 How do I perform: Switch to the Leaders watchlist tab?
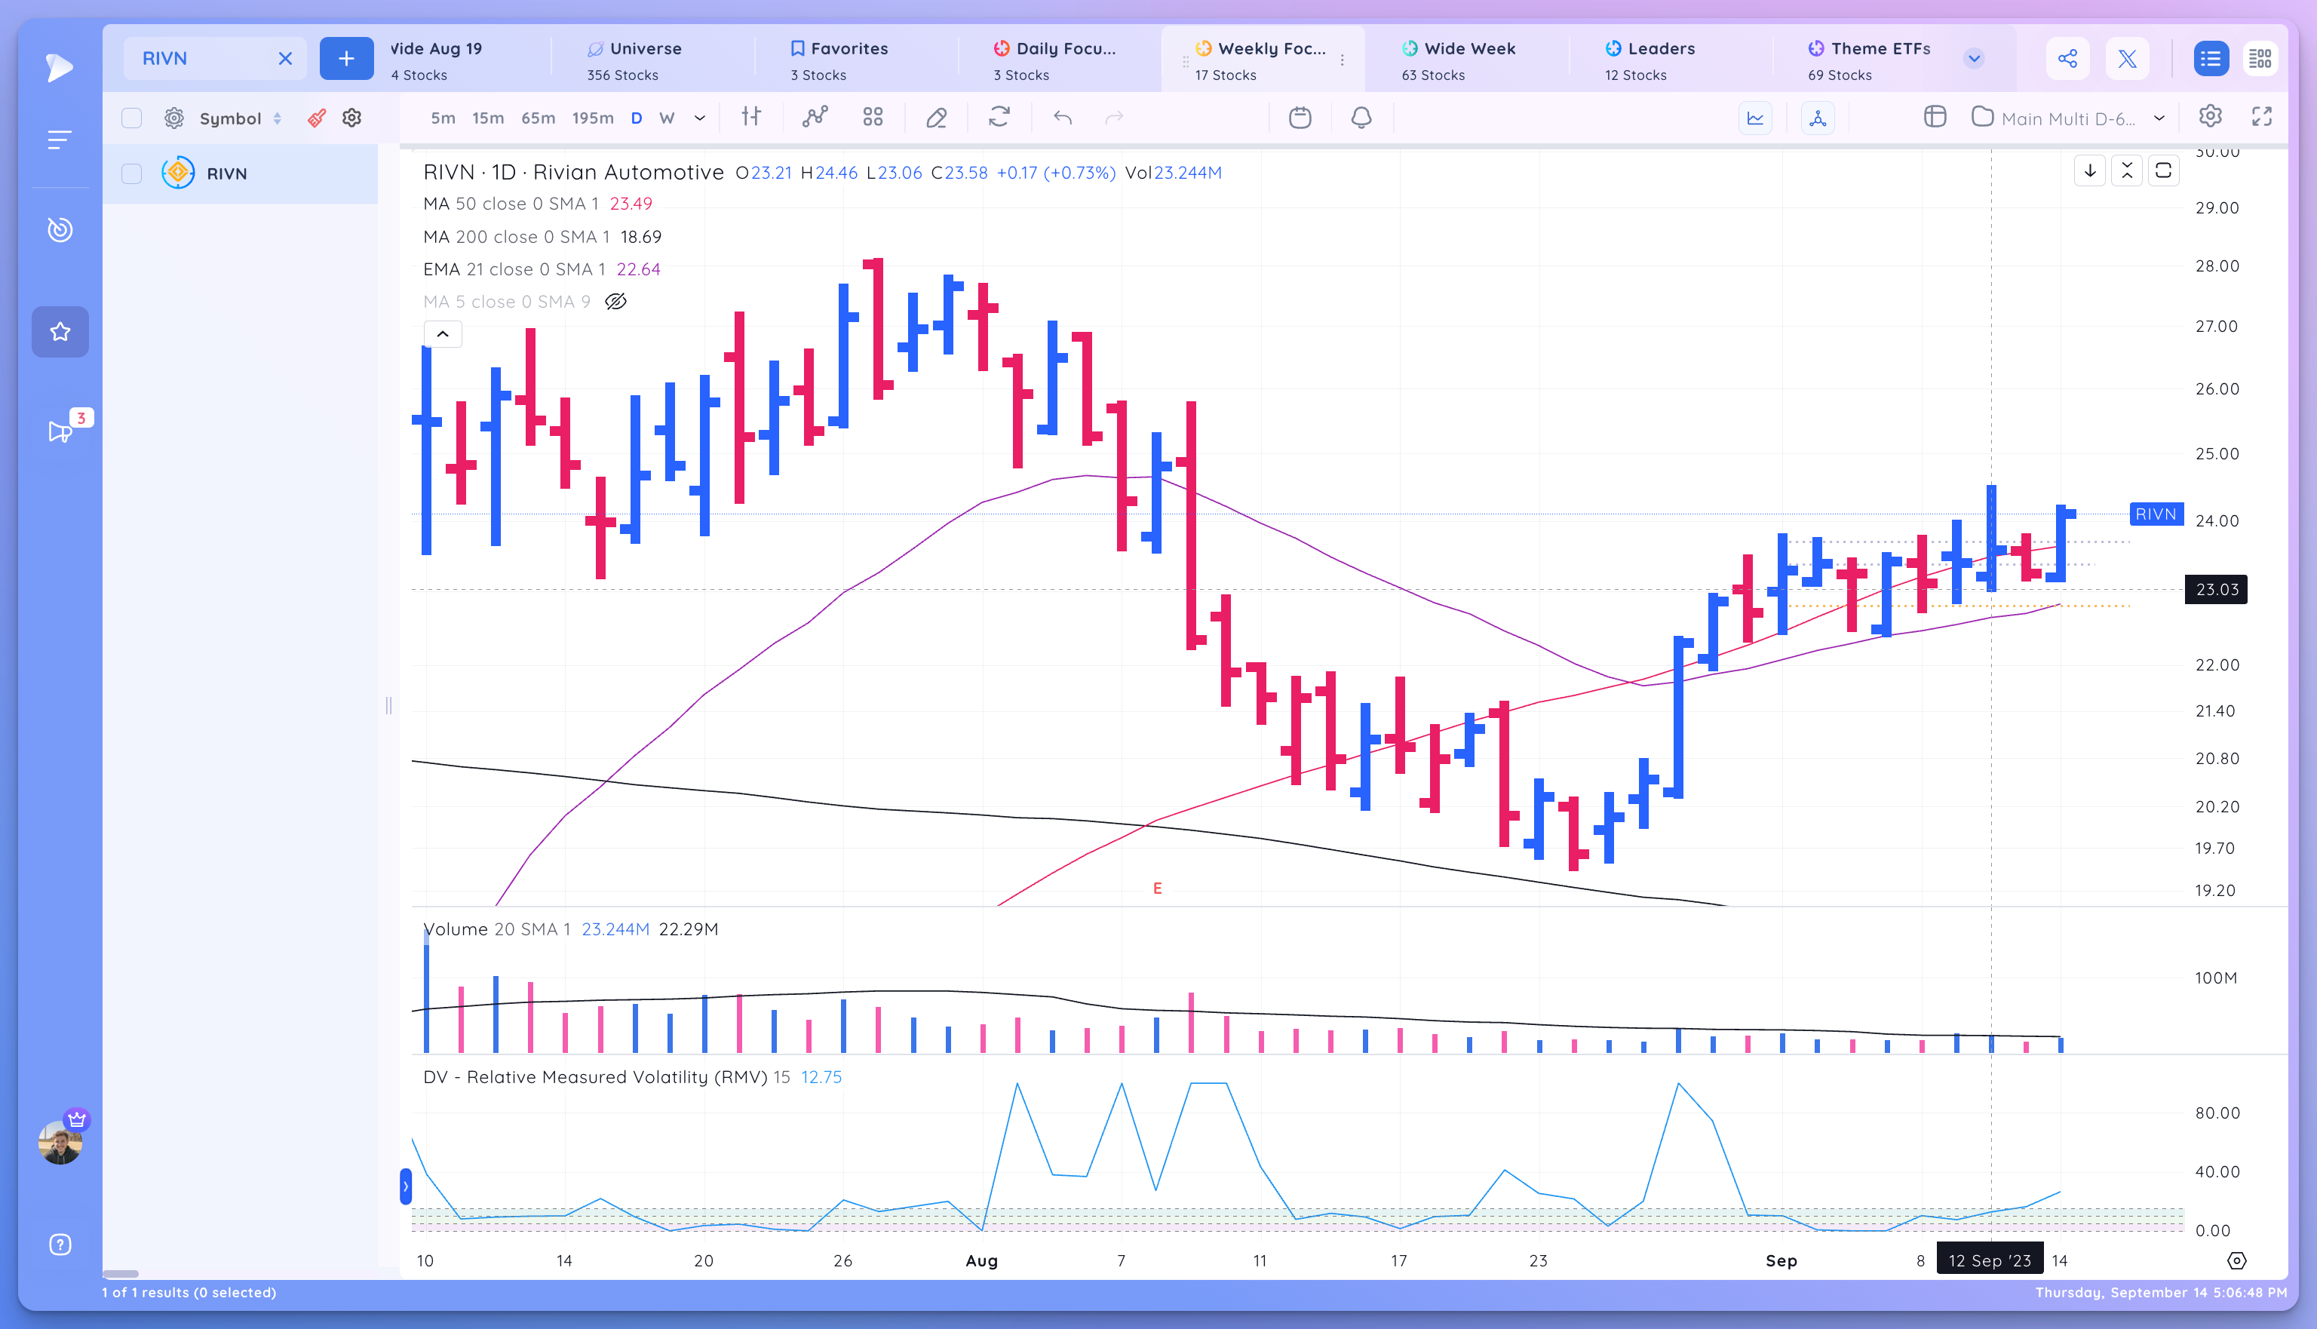(x=1650, y=60)
